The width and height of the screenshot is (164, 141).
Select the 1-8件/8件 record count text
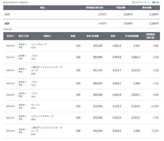click(8, 29)
